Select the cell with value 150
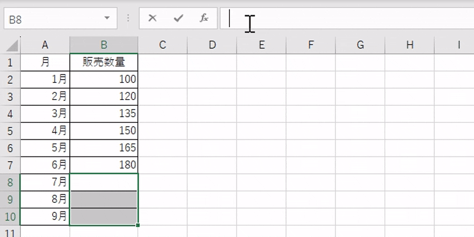The height and width of the screenshot is (237, 474). pyautogui.click(x=104, y=131)
